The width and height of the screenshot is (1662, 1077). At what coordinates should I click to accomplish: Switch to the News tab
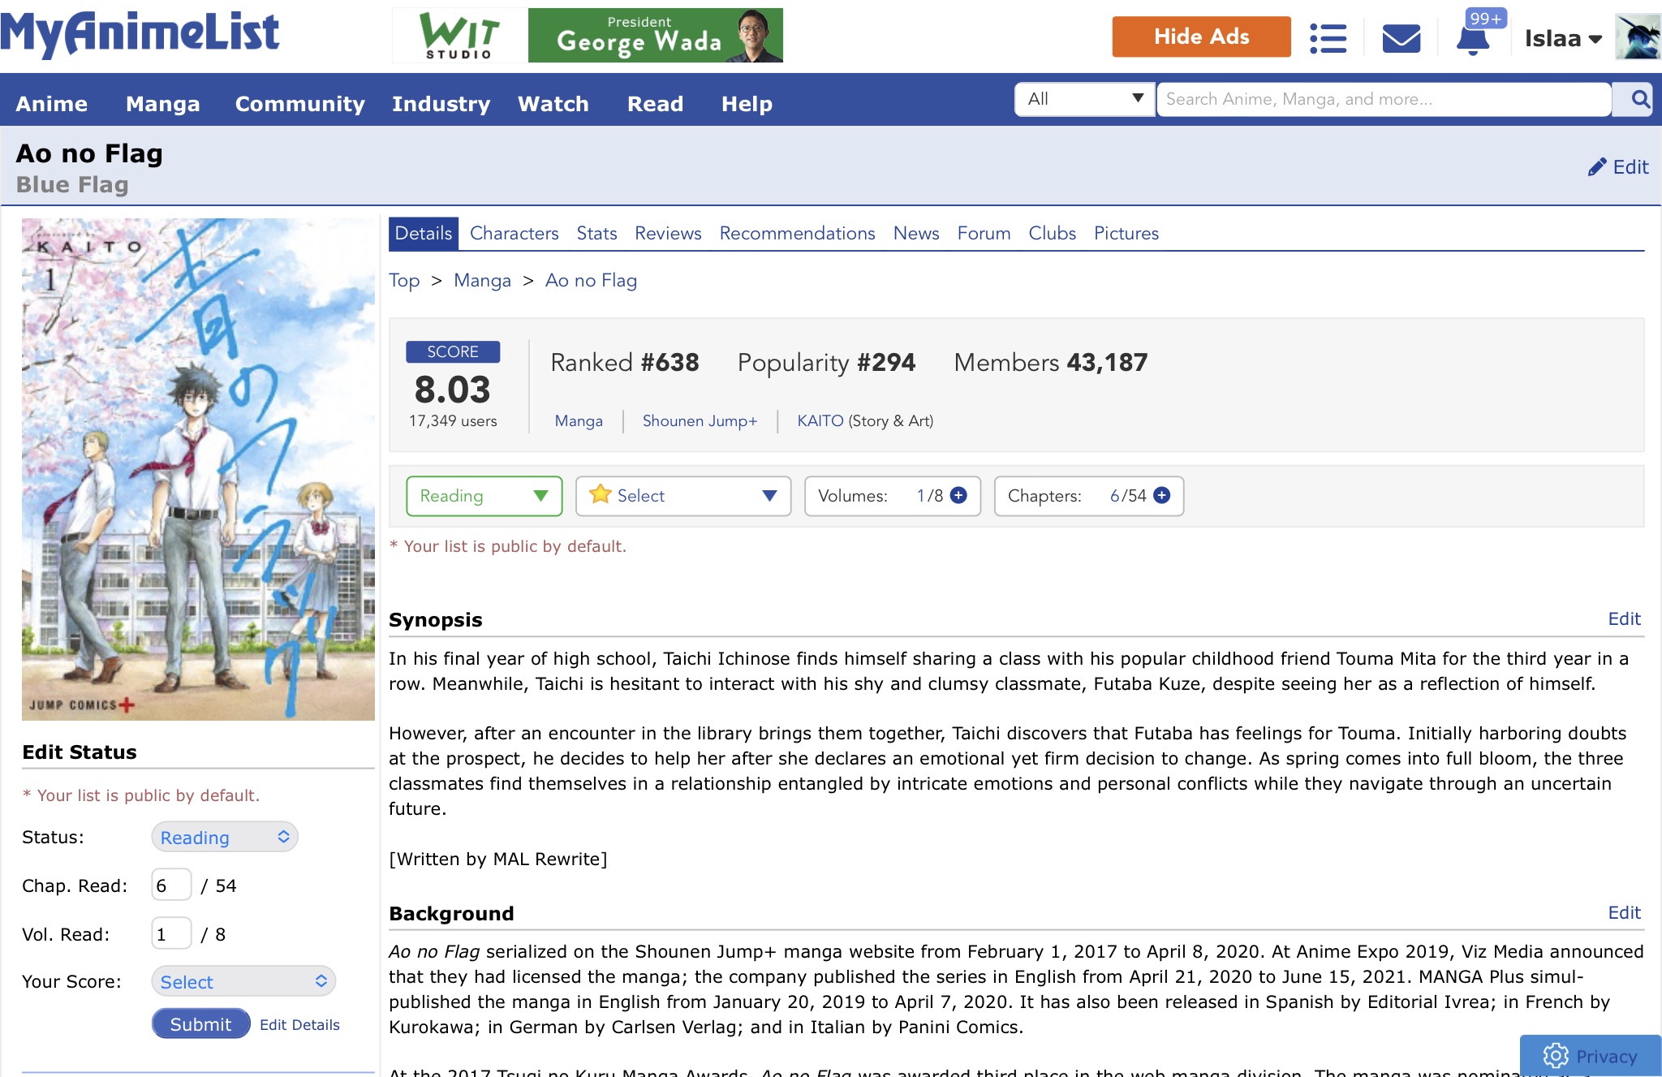(916, 234)
